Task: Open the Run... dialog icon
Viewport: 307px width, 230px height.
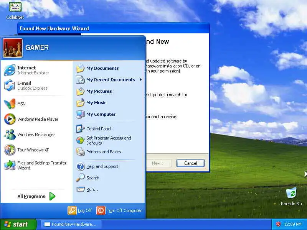Action: (80, 189)
